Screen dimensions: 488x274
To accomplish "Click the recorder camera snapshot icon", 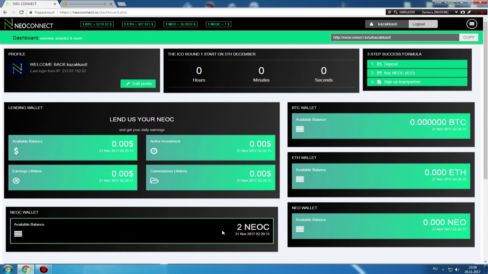I will pyautogui.click(x=463, y=12).
